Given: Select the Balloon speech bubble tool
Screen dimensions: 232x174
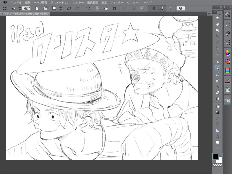Looking at the screenshot, I should tap(217, 142).
